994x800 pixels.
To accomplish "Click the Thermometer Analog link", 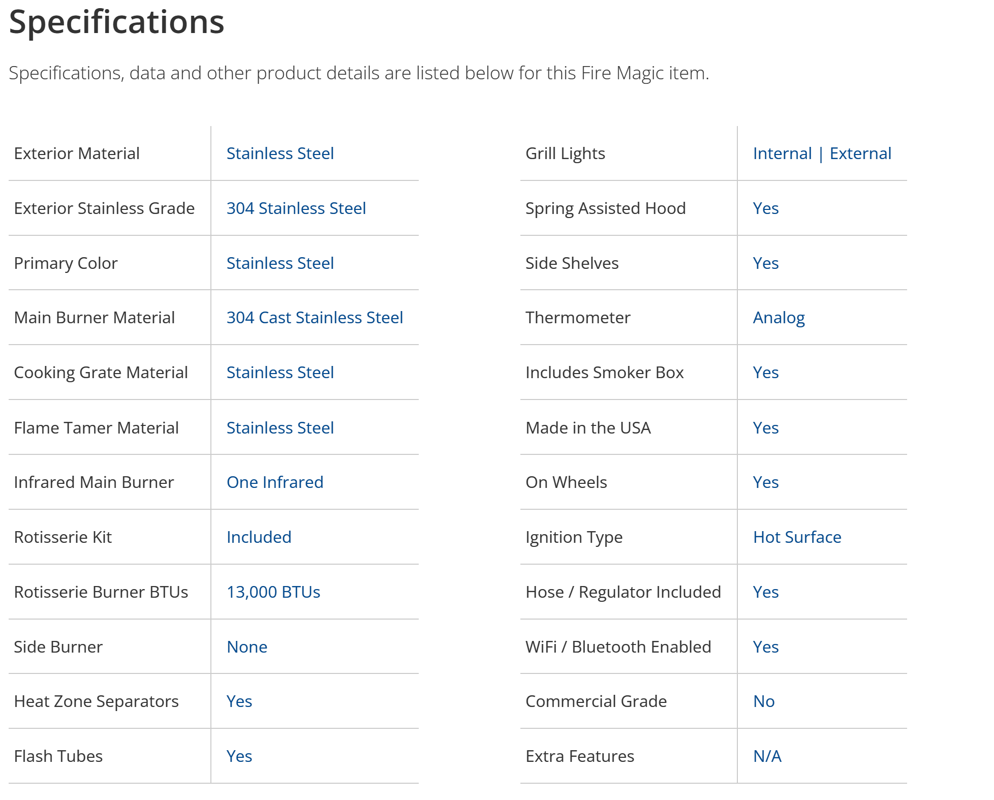I will pyautogui.click(x=779, y=318).
